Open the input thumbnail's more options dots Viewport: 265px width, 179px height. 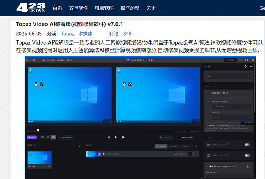[x=49, y=167]
